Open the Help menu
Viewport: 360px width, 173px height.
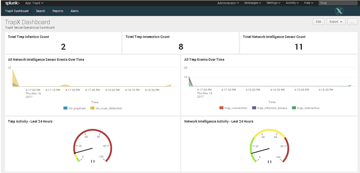pyautogui.click(x=309, y=3)
